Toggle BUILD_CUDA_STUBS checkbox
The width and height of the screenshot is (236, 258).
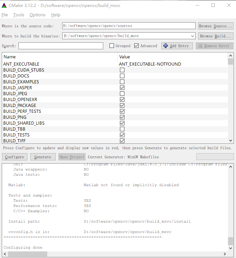click(122, 70)
